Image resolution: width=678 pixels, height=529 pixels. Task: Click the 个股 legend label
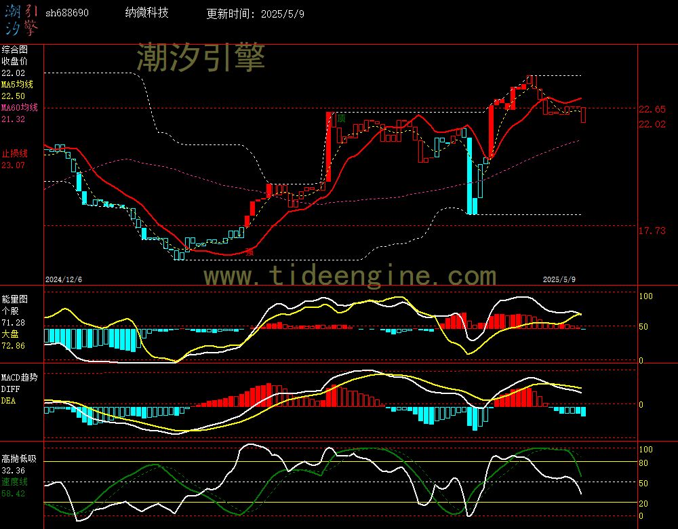[x=10, y=311]
